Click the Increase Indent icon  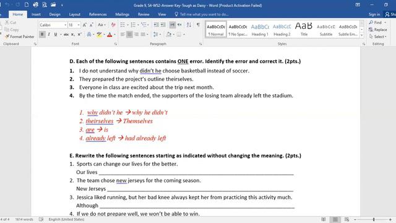[163, 25]
